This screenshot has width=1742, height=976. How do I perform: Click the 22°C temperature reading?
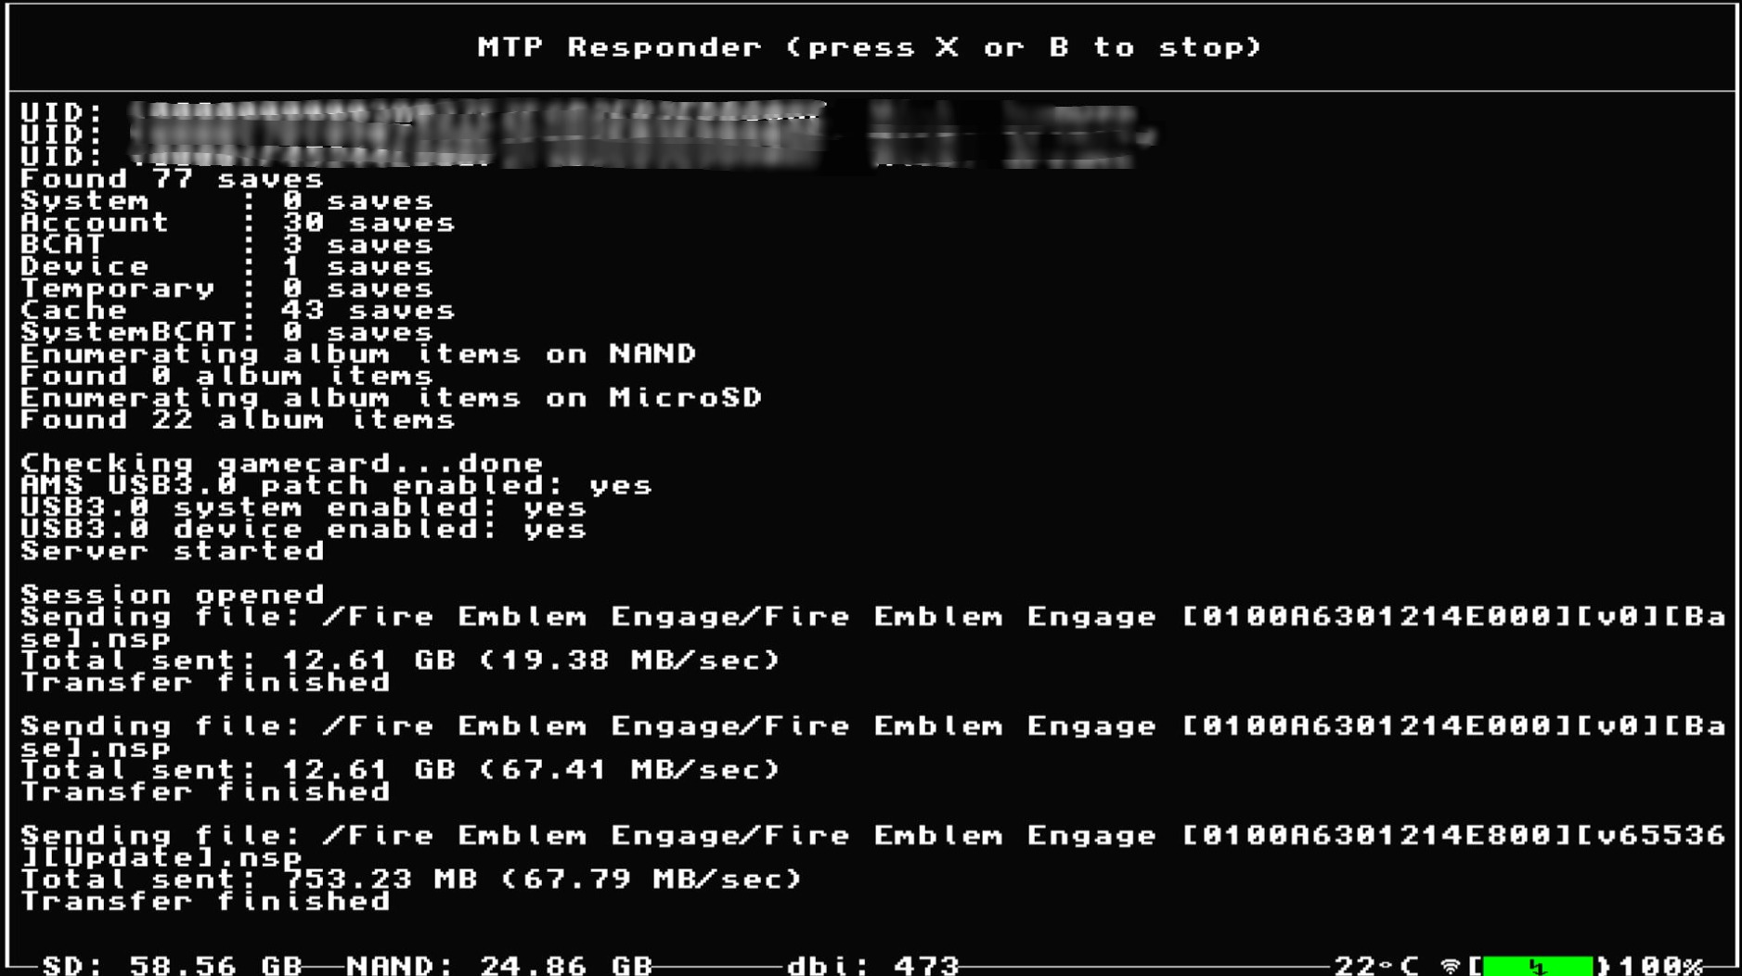coord(1376,966)
